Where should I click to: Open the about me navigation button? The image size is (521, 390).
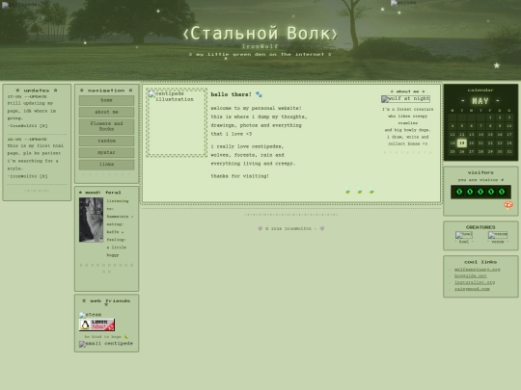coord(106,112)
